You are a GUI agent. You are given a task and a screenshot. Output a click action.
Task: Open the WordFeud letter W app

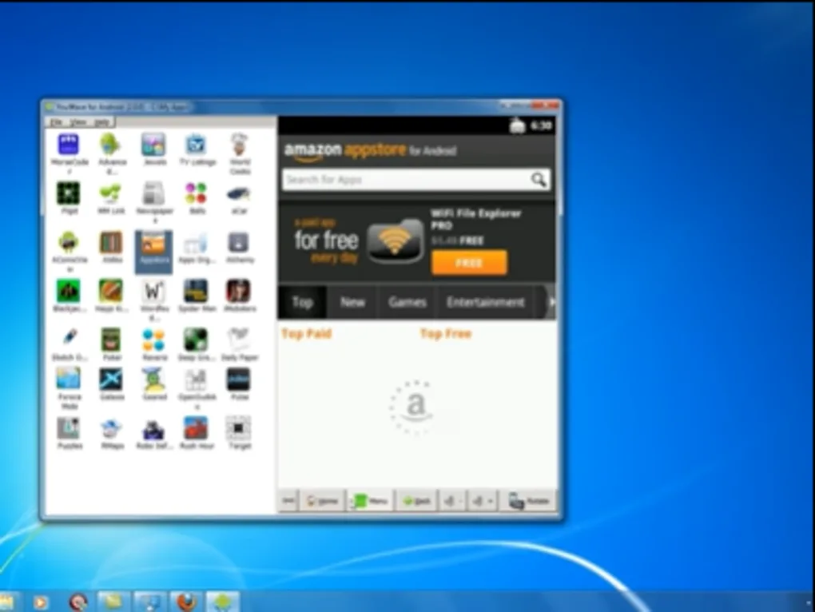(x=153, y=291)
